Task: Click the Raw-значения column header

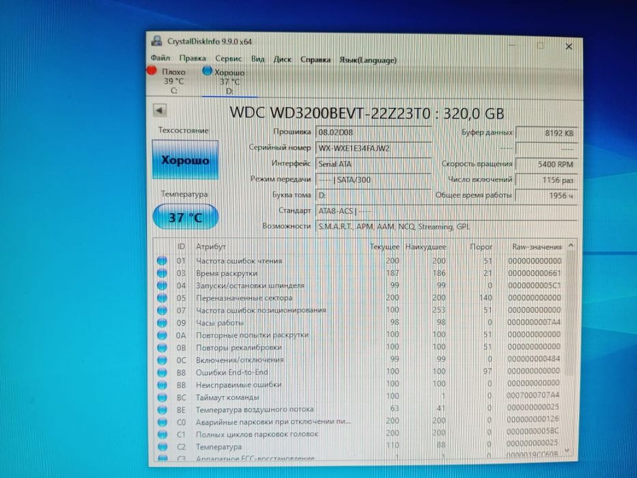Action: [536, 247]
